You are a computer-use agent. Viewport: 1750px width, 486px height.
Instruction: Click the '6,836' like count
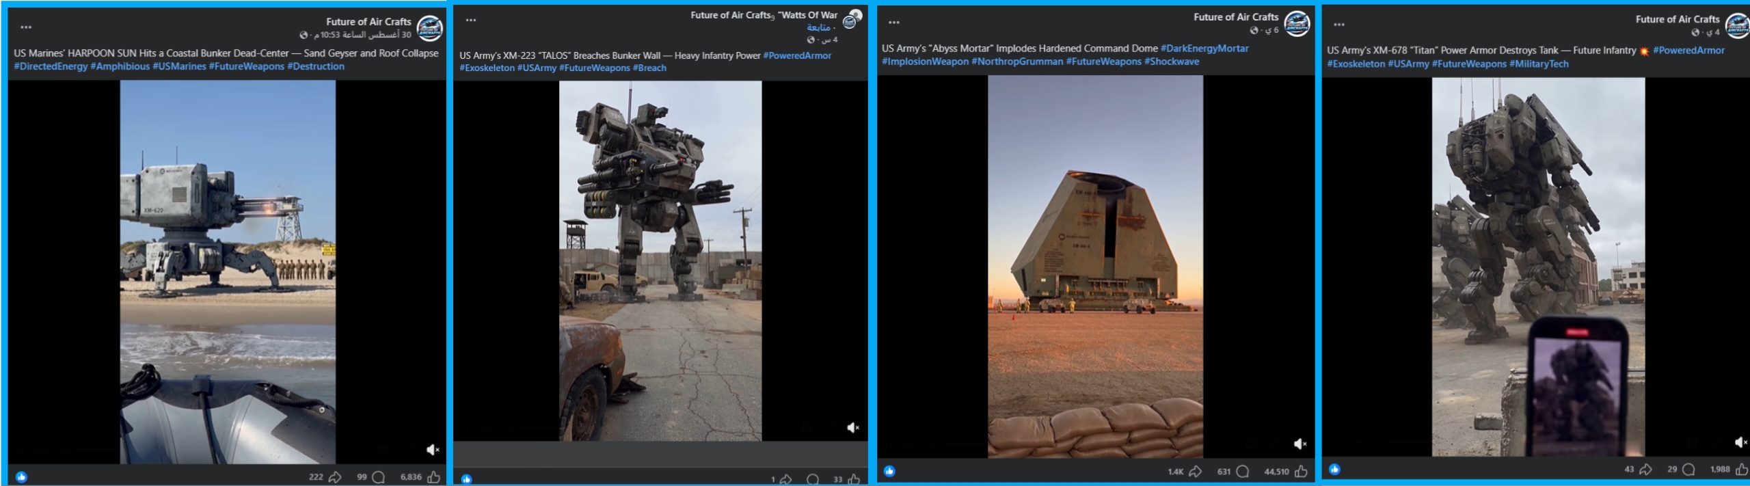point(411,477)
